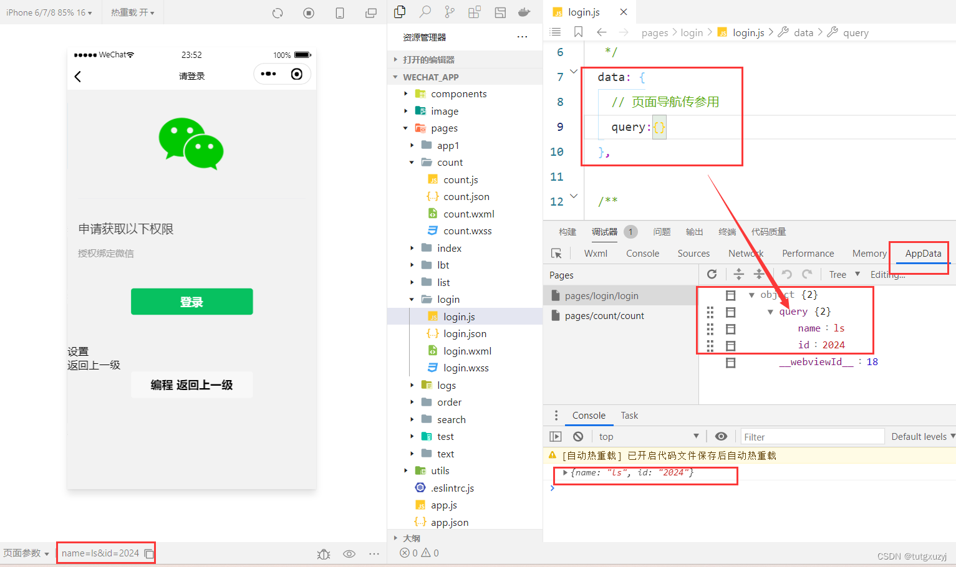This screenshot has height=567, width=956.
Task: Click the console Filter input field
Action: [812, 437]
